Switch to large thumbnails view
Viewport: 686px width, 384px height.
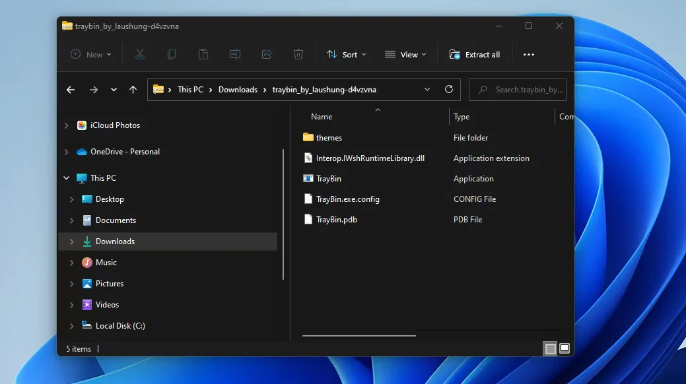[565, 348]
